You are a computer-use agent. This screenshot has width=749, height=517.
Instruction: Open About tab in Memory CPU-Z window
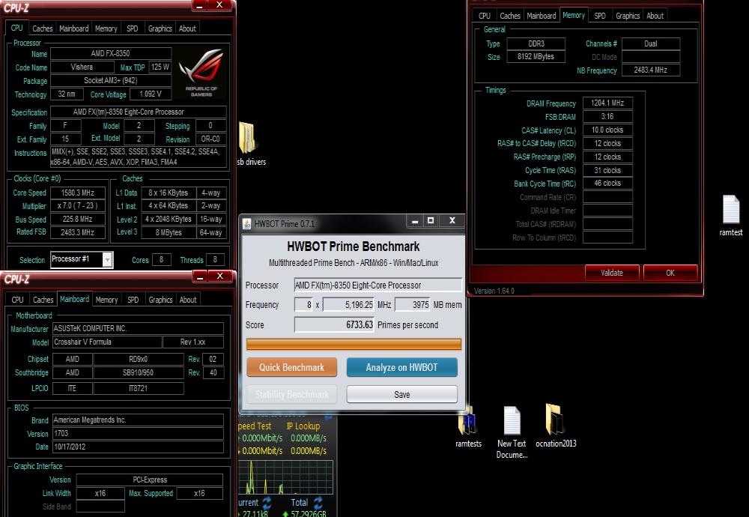(x=655, y=16)
